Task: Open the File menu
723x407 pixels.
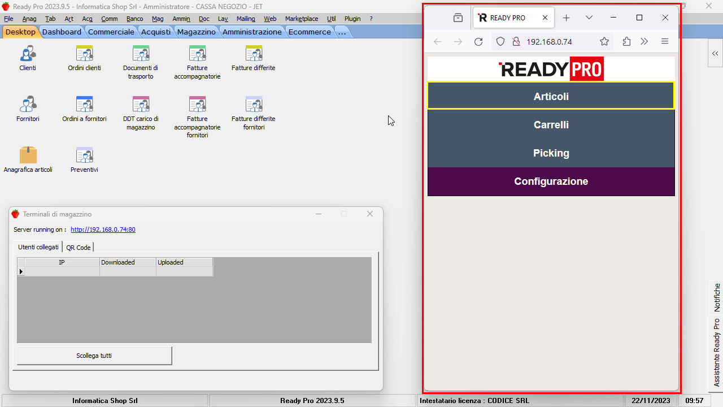Action: coord(8,19)
